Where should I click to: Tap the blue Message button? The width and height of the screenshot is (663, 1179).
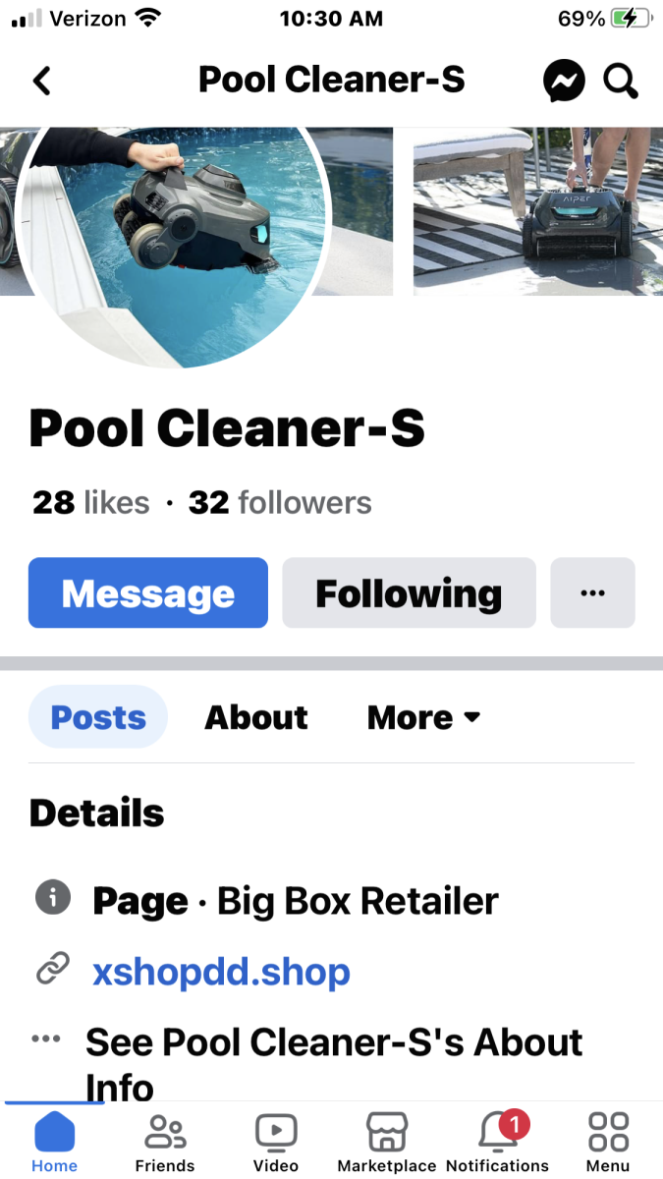click(x=148, y=592)
